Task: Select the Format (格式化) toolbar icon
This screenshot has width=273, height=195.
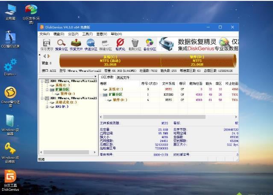Action: (120, 45)
